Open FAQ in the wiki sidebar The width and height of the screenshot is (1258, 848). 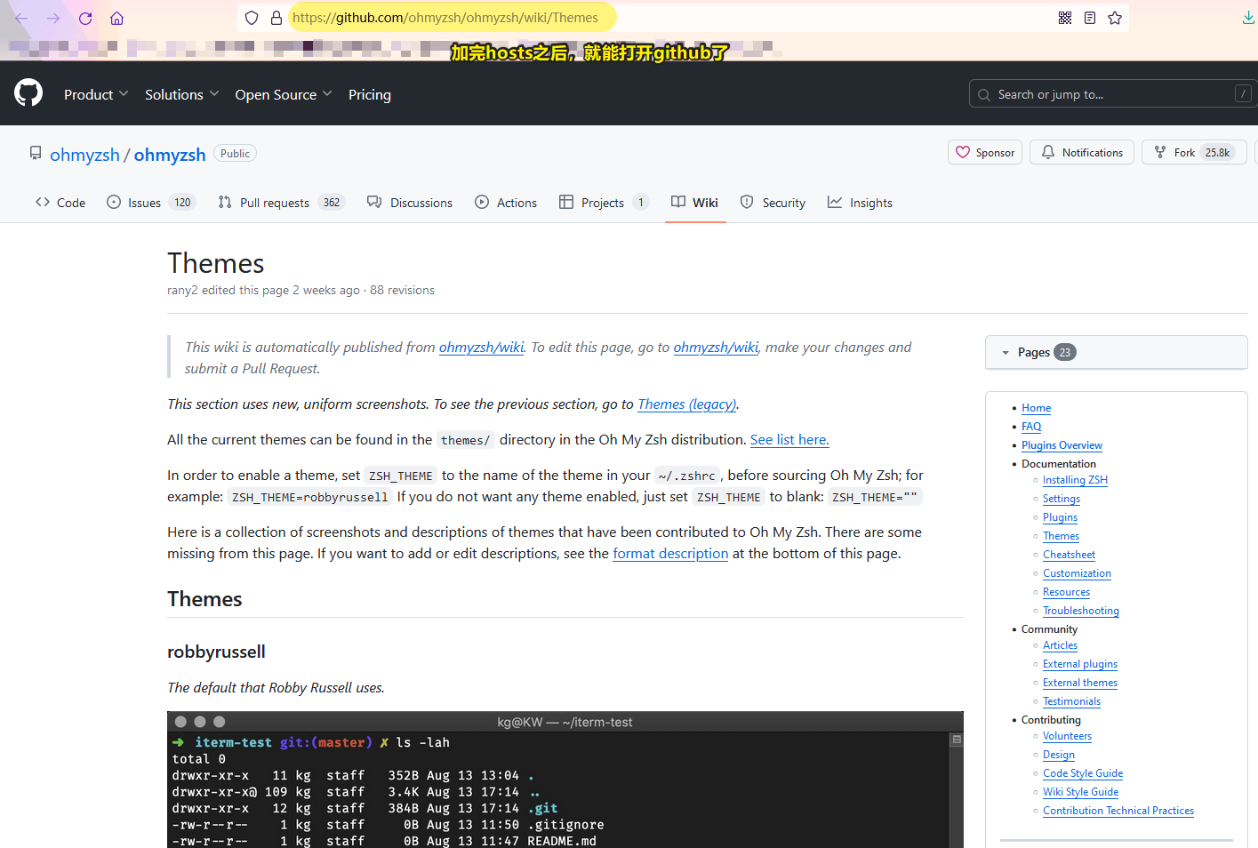(1031, 427)
